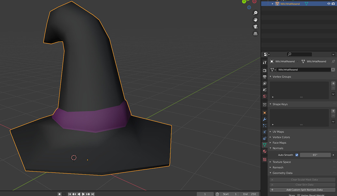Open the mesh data browse dropdown
Image resolution: width=337 pixels, height=196 pixels.
click(x=273, y=70)
